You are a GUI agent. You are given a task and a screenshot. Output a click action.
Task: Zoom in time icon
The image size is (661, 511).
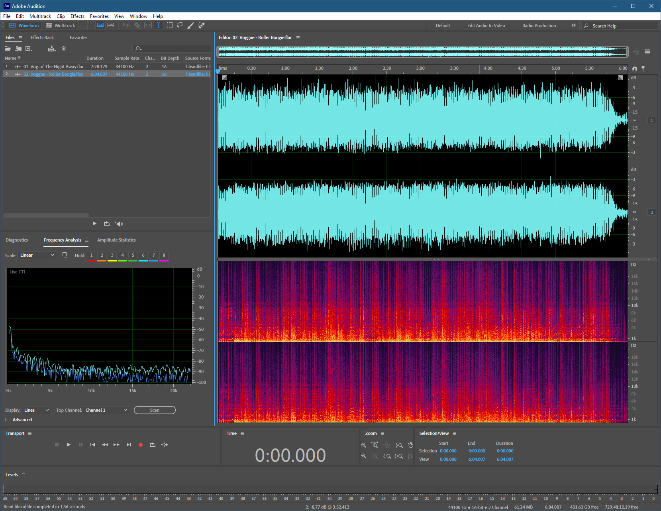[375, 445]
